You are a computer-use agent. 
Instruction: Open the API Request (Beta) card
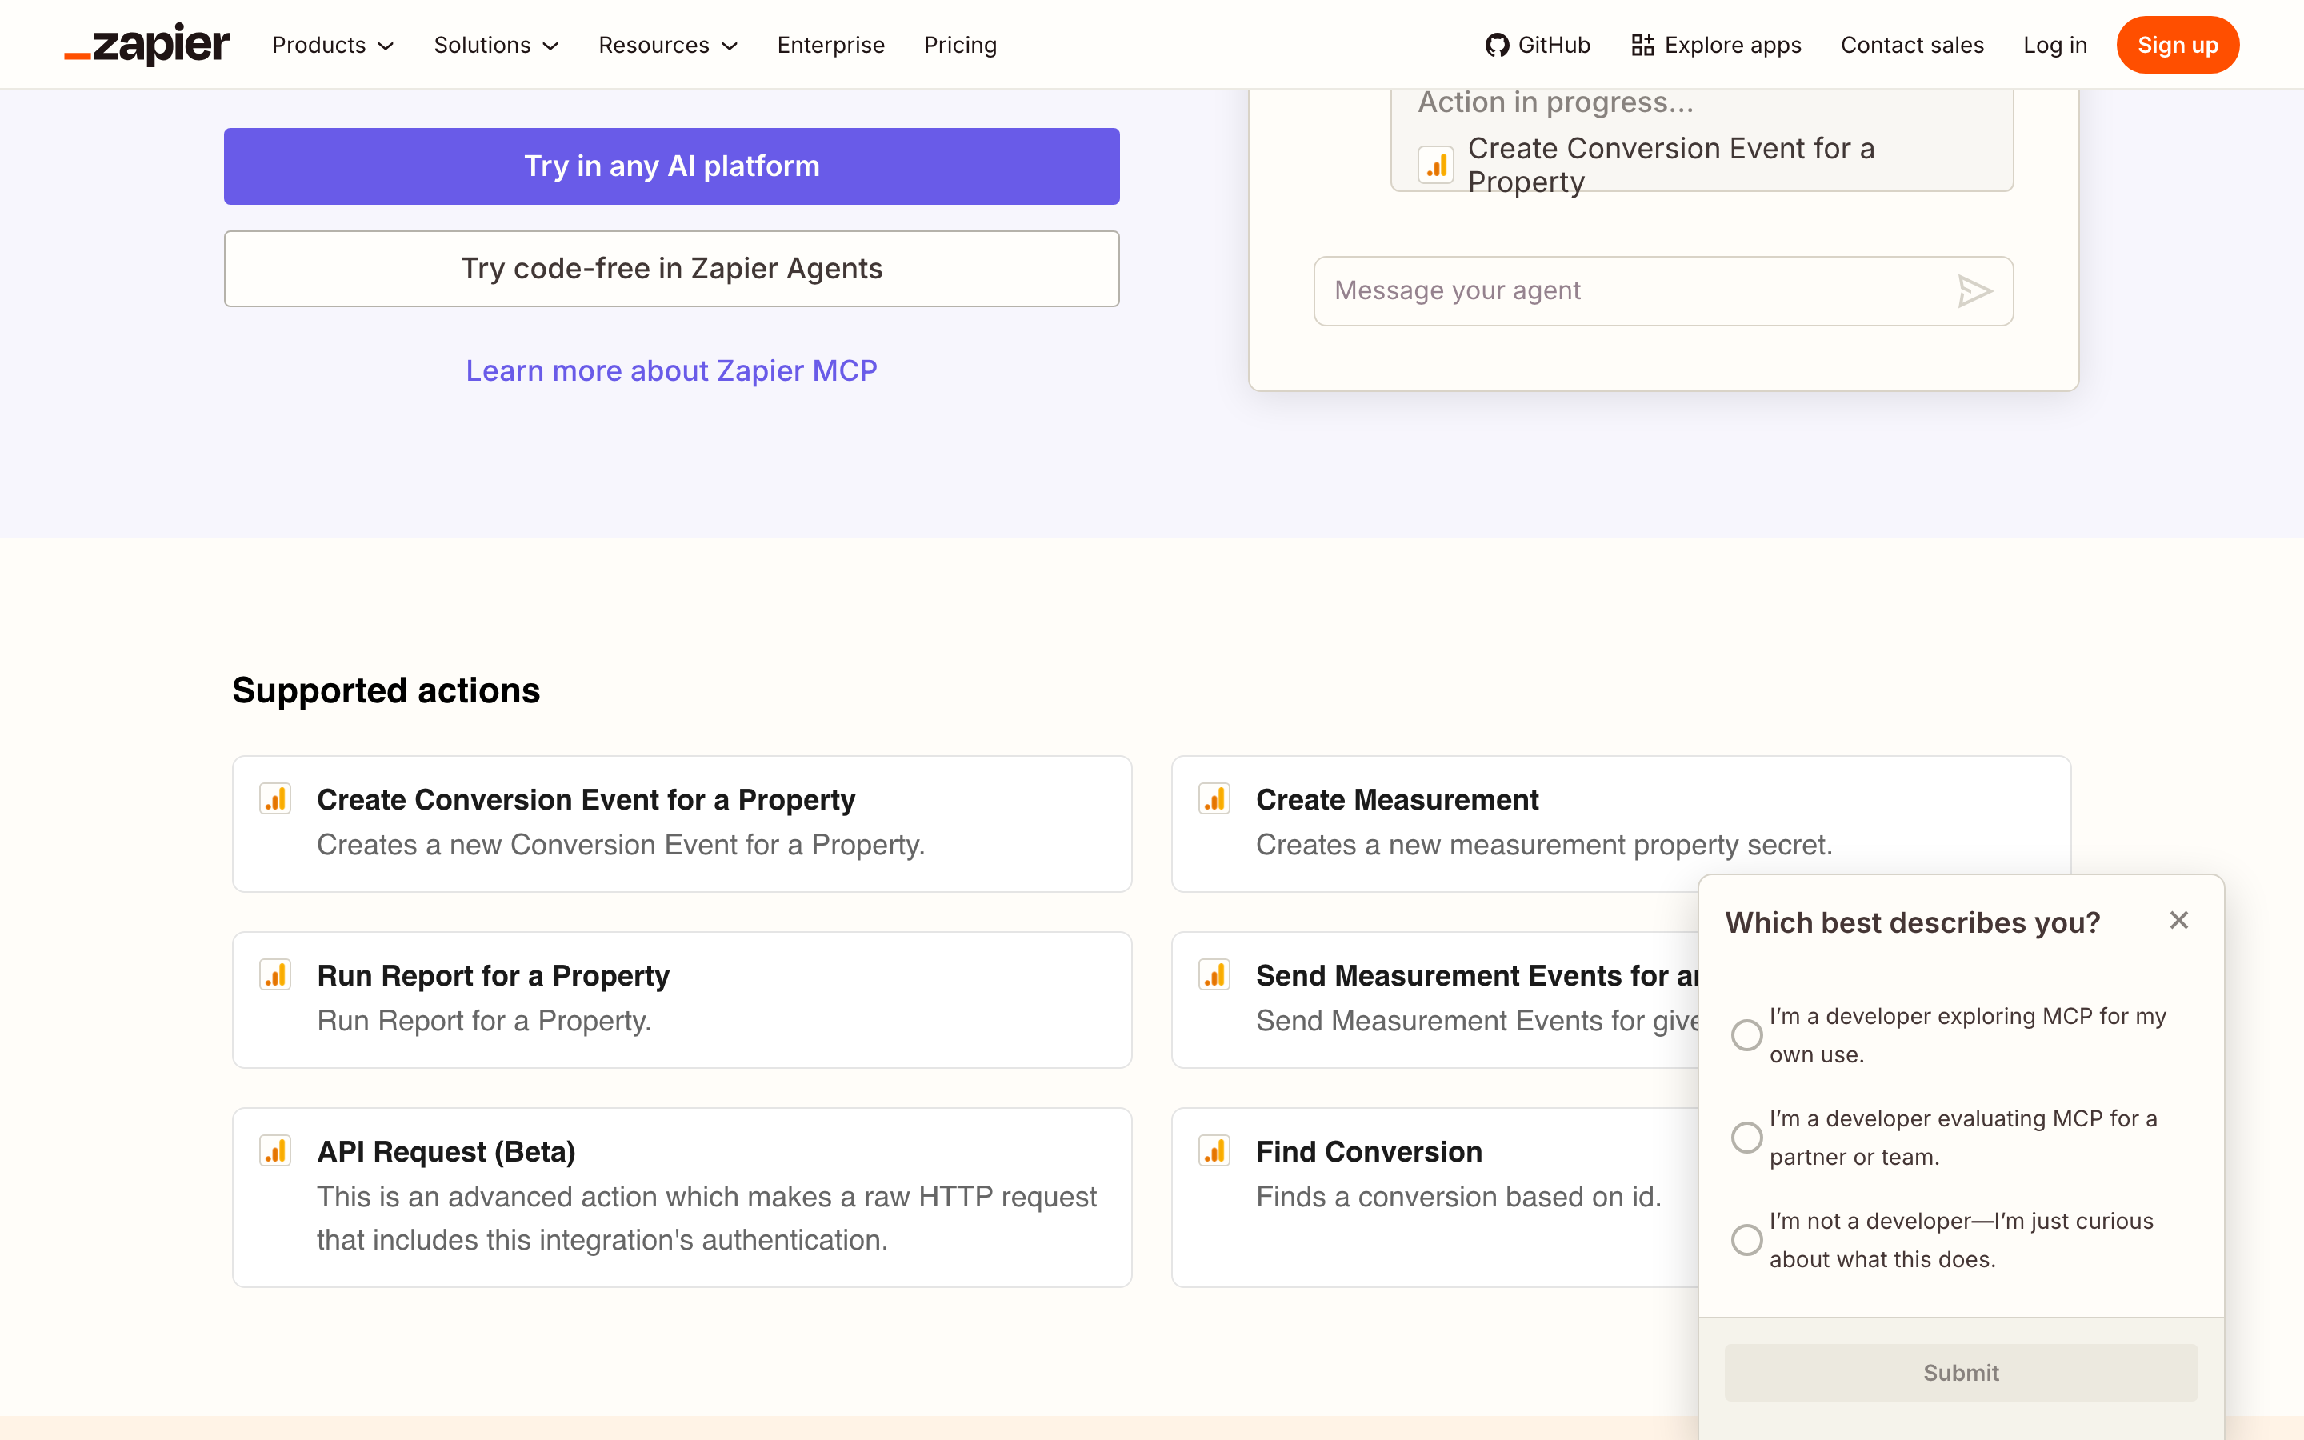(x=682, y=1197)
